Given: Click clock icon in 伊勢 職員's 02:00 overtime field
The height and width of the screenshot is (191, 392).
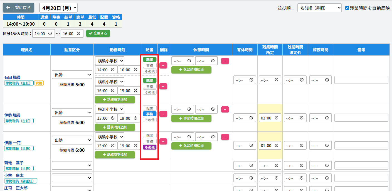Looking at the screenshot, I should pyautogui.click(x=277, y=118).
